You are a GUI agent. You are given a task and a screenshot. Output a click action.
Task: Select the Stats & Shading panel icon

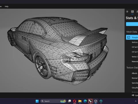(133, 12)
